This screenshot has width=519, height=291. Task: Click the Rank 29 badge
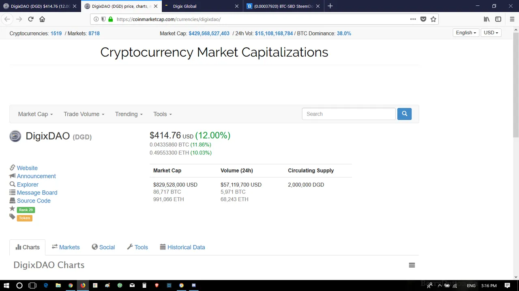(26, 210)
